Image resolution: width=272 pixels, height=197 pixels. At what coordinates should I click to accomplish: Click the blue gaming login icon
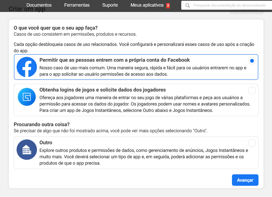tap(27, 97)
